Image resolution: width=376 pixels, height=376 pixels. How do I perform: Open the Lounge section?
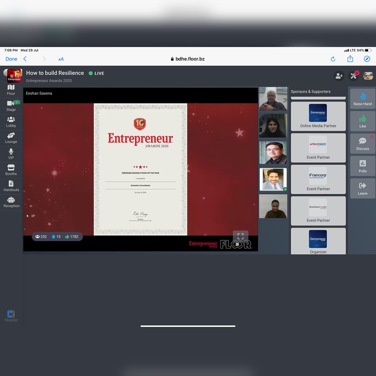click(11, 138)
